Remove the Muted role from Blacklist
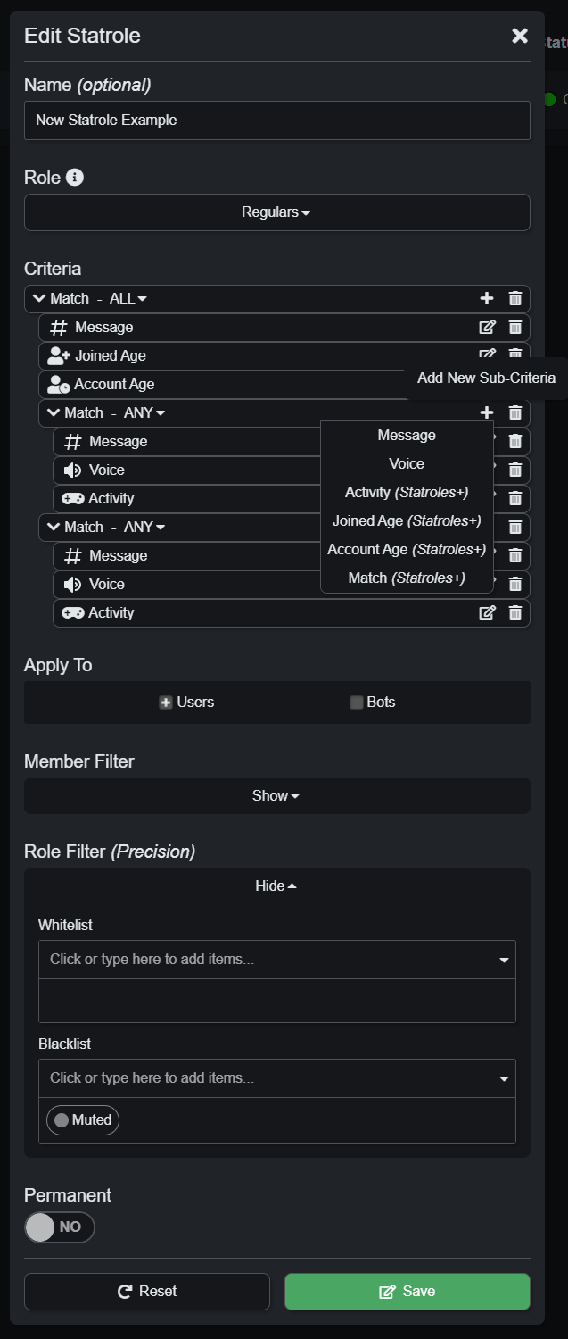Image resolution: width=568 pixels, height=1339 pixels. (x=83, y=1119)
